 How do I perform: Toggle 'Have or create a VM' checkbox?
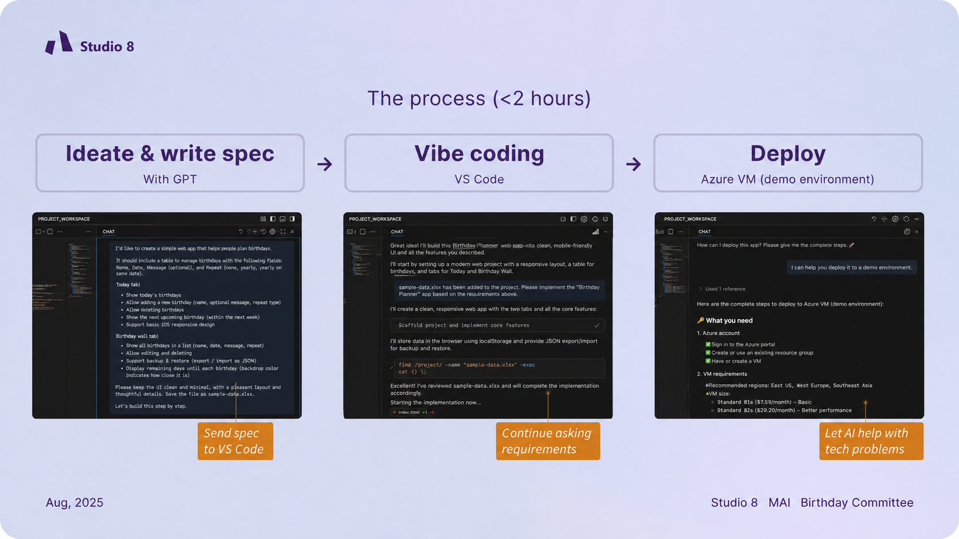(708, 361)
